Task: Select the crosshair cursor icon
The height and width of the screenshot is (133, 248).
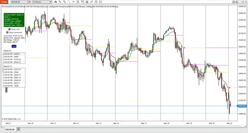Action: tap(73, 2)
